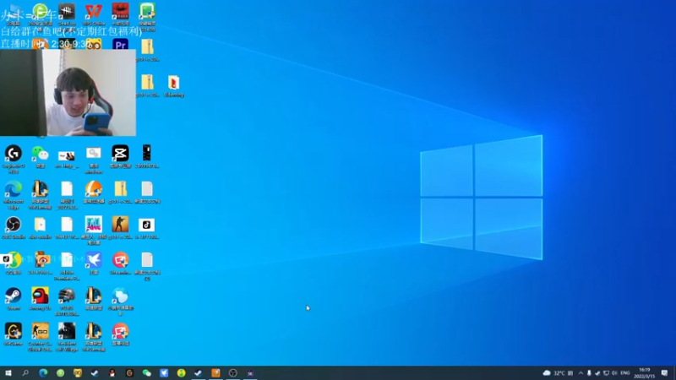The height and width of the screenshot is (380, 676).
Task: Expand hidden system tray icons chevron
Action: [581, 373]
